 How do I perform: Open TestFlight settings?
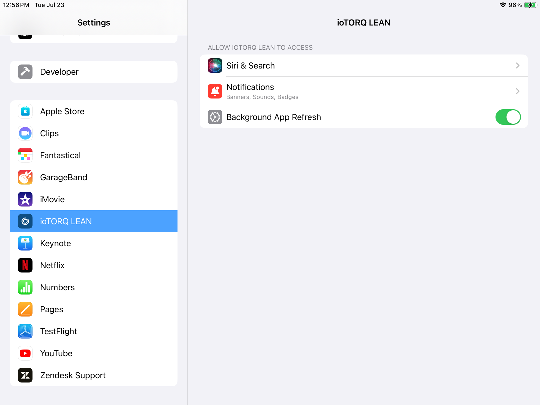[94, 331]
